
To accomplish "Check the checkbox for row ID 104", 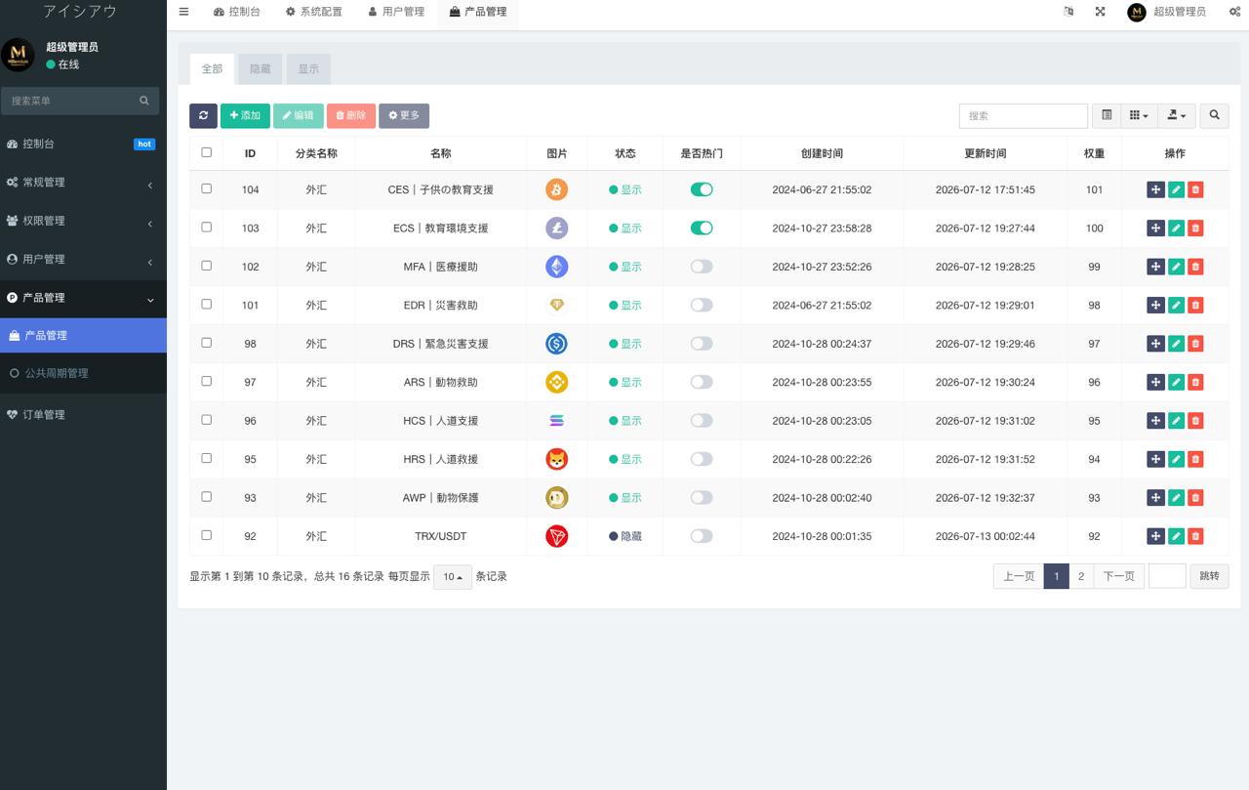I will click(206, 188).
